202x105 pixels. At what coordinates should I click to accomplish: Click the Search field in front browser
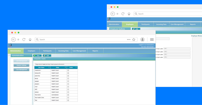coord(86,40)
